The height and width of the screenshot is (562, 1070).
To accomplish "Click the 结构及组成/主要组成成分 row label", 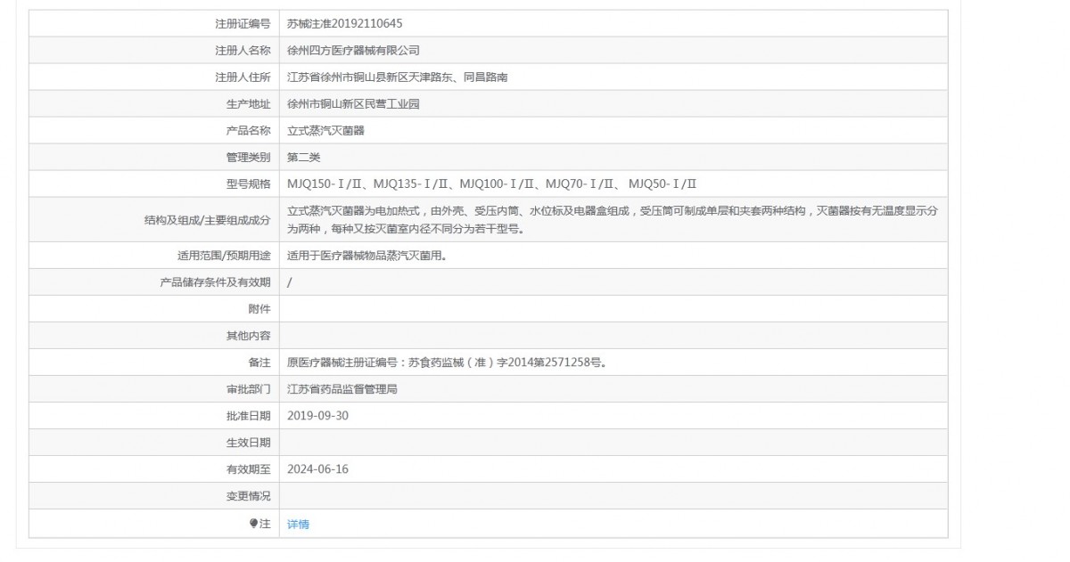I will 207,220.
